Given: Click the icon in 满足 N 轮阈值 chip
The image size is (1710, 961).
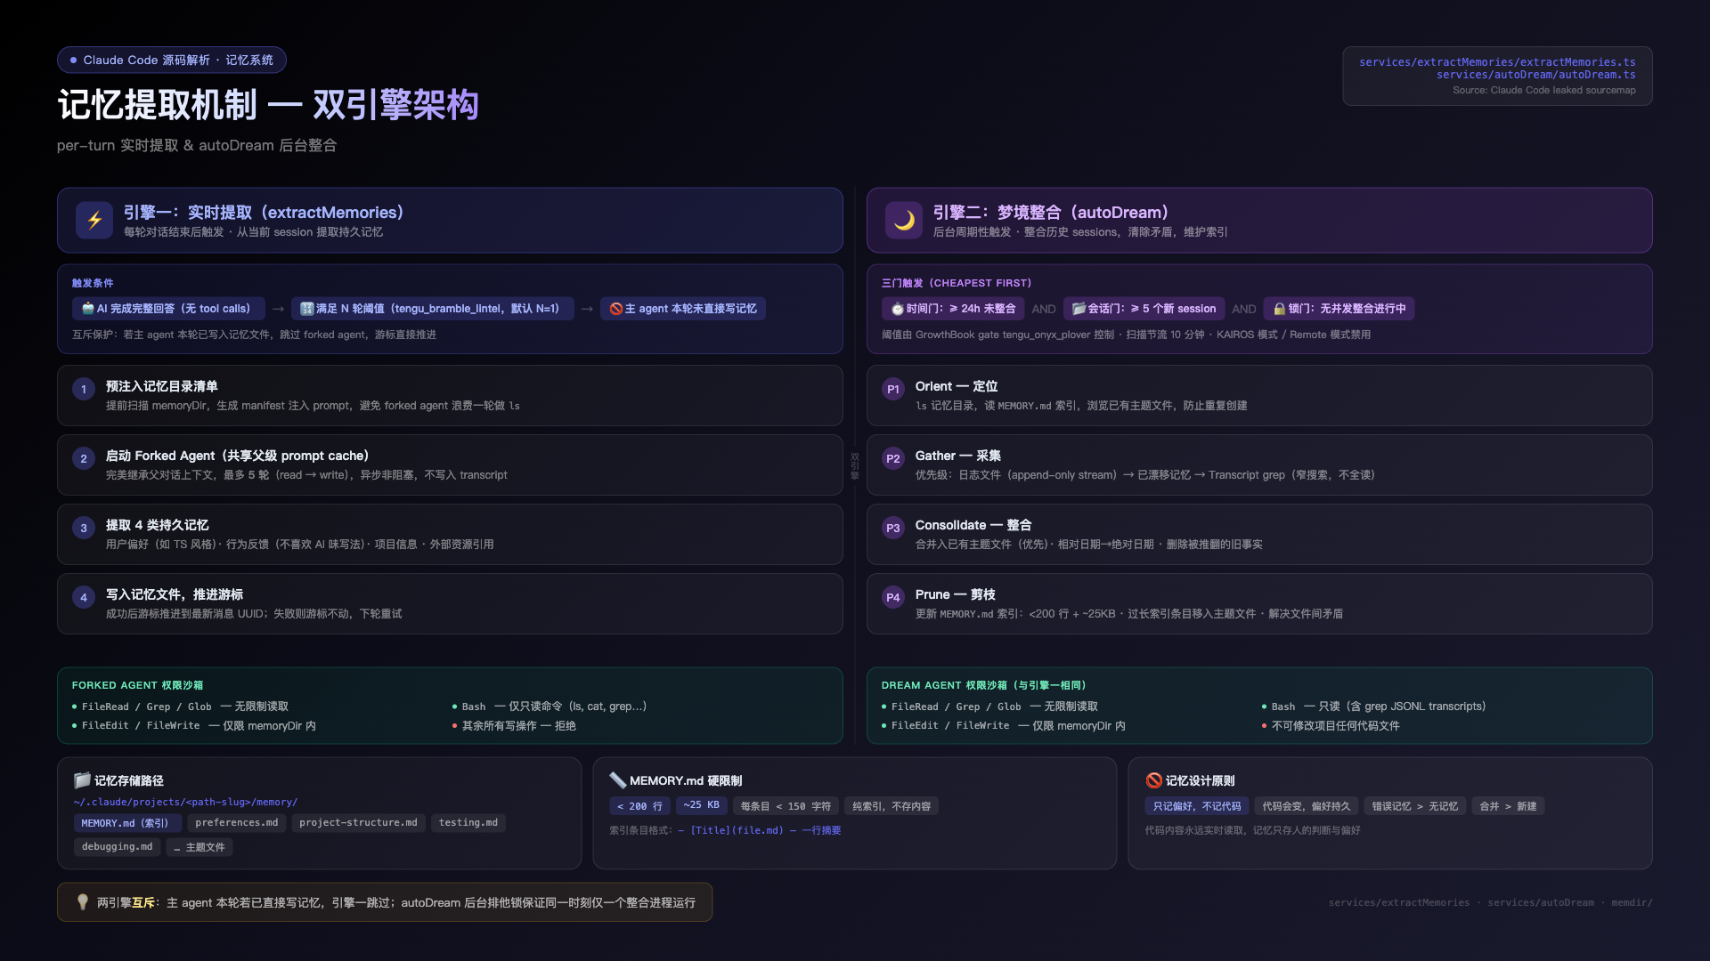Looking at the screenshot, I should pyautogui.click(x=307, y=309).
